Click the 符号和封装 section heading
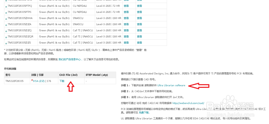 pyautogui.click(x=10, y=69)
